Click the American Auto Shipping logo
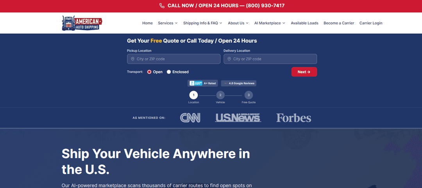The width and height of the screenshot is (422, 188). pos(82,23)
